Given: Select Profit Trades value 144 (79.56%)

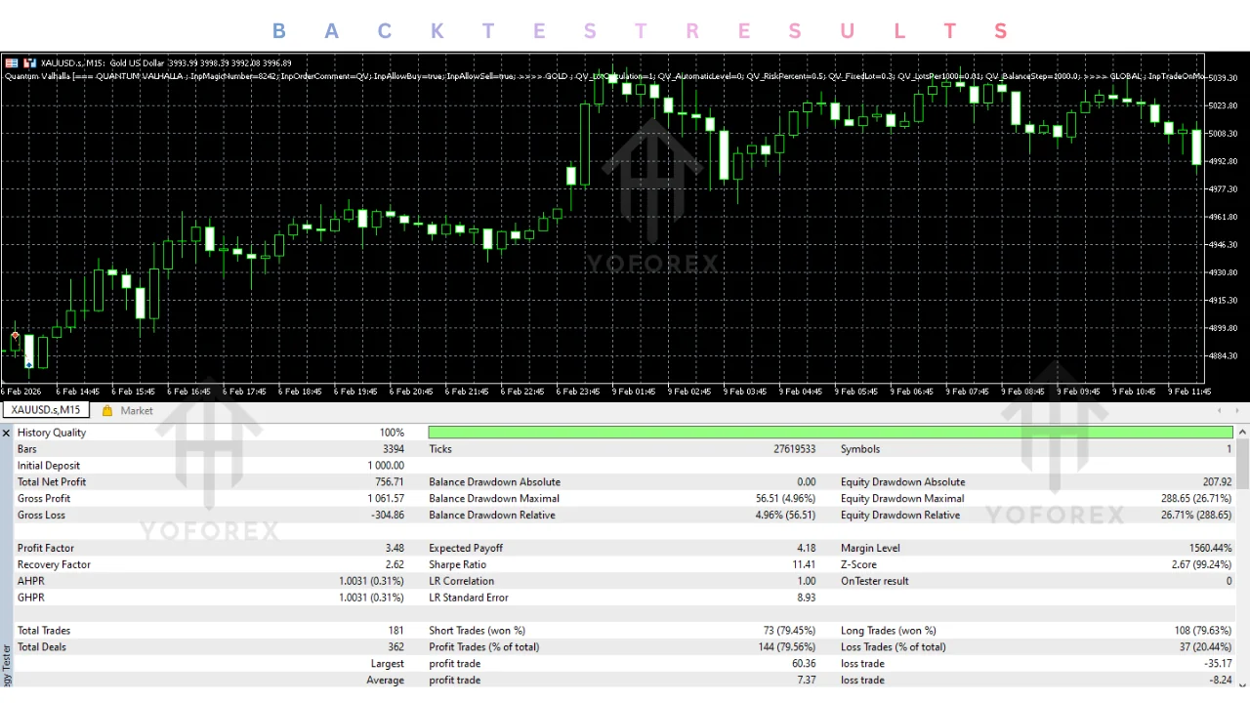Looking at the screenshot, I should pyautogui.click(x=786, y=647).
